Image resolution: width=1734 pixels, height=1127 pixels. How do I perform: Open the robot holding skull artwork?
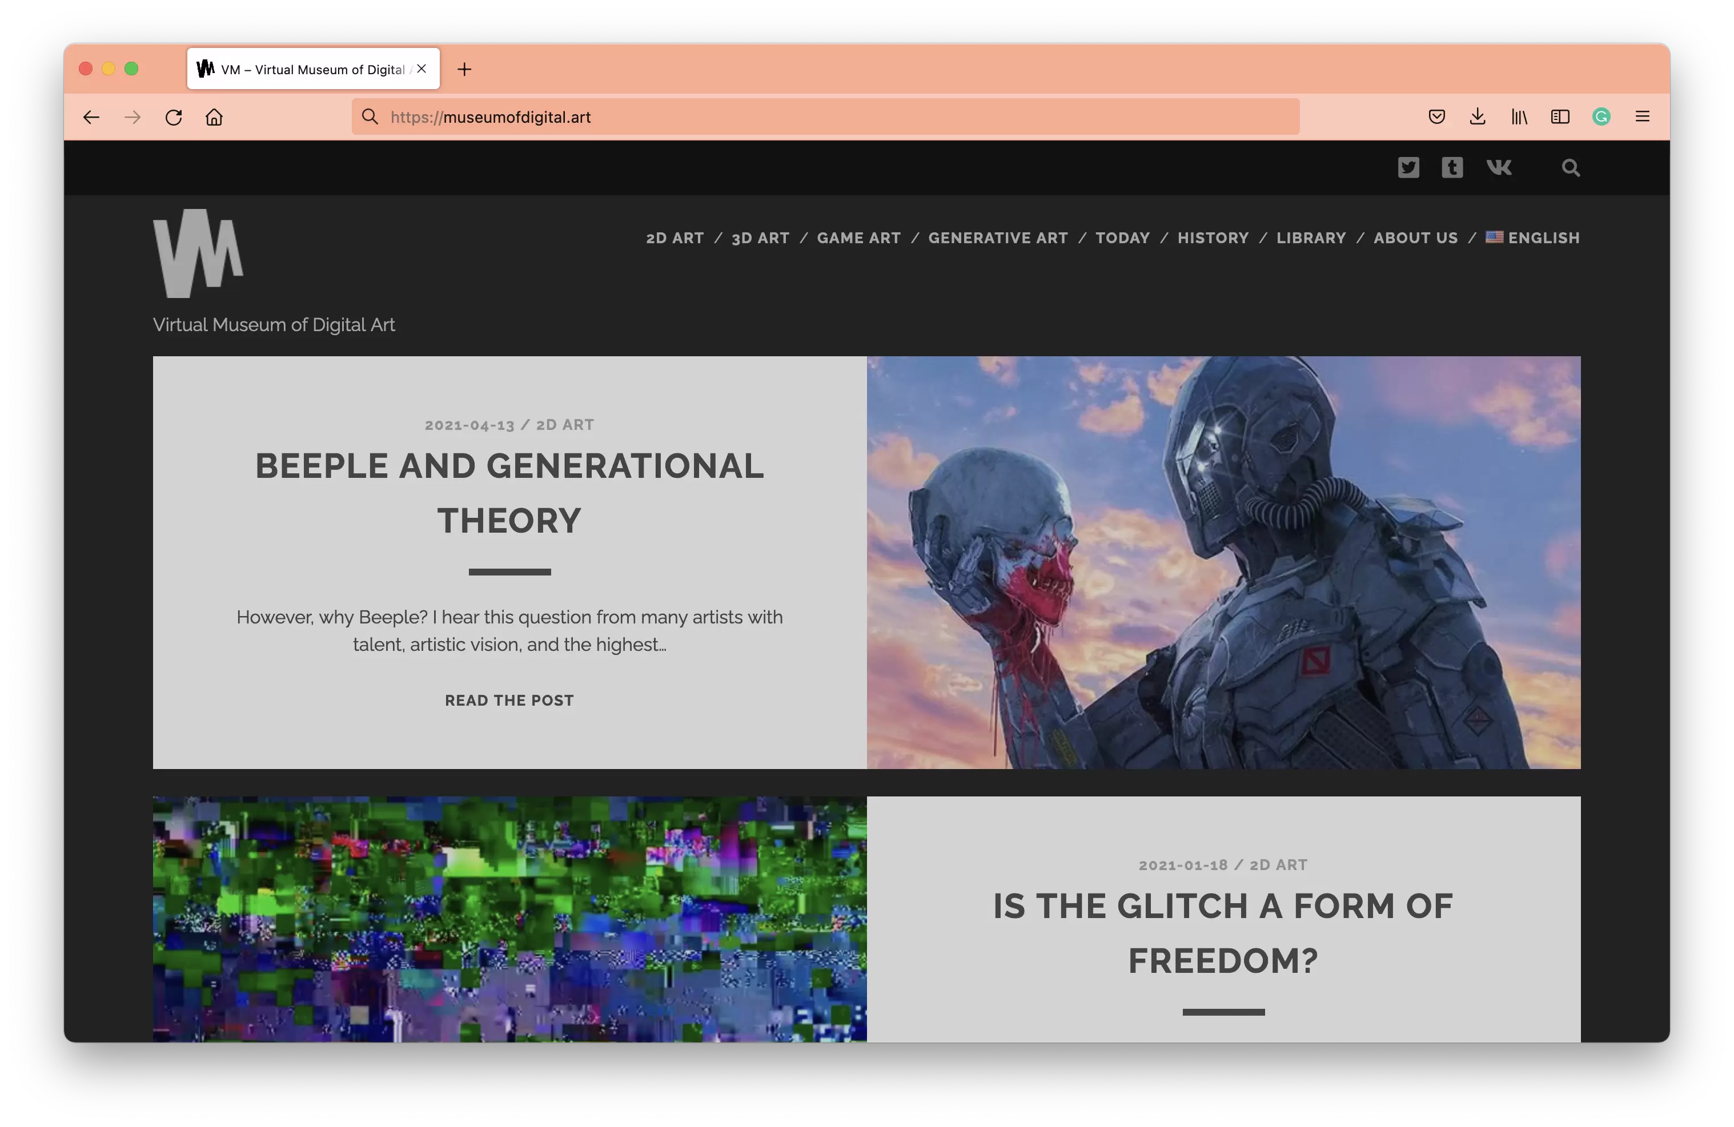tap(1223, 562)
